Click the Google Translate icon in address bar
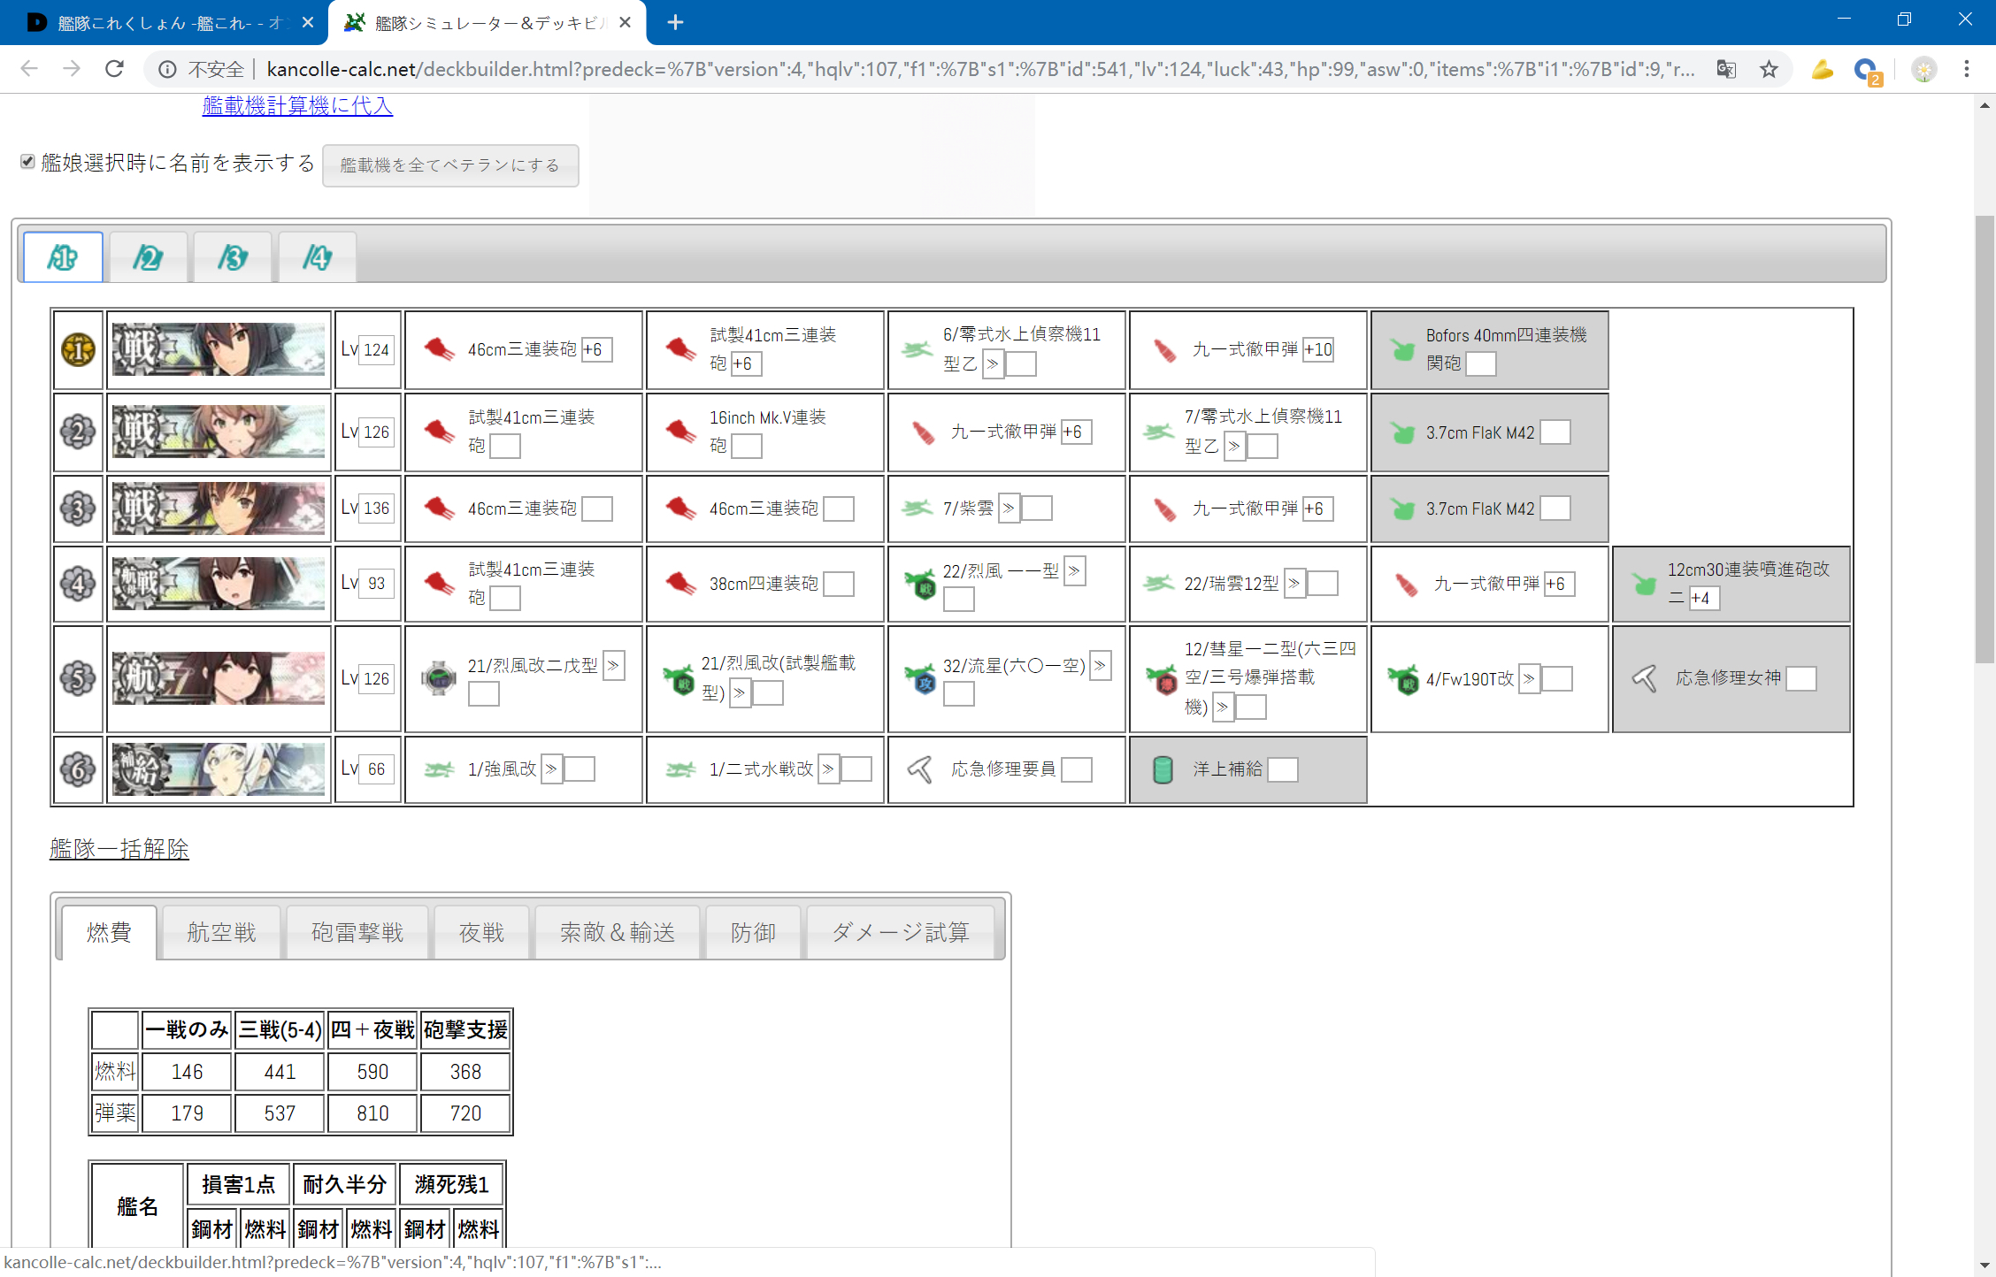This screenshot has height=1277, width=1996. pos(1726,69)
